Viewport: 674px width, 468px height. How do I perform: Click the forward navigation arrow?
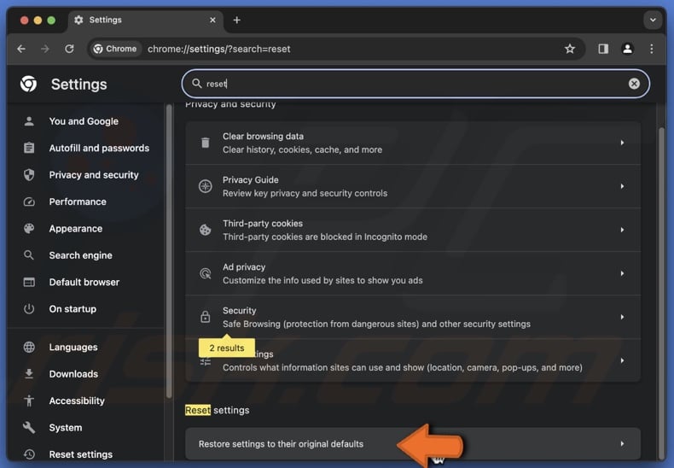45,49
